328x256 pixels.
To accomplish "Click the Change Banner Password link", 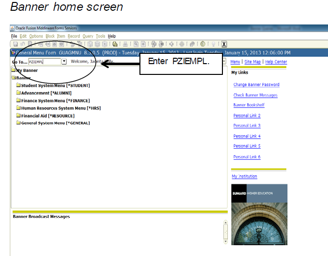I will (x=256, y=85).
